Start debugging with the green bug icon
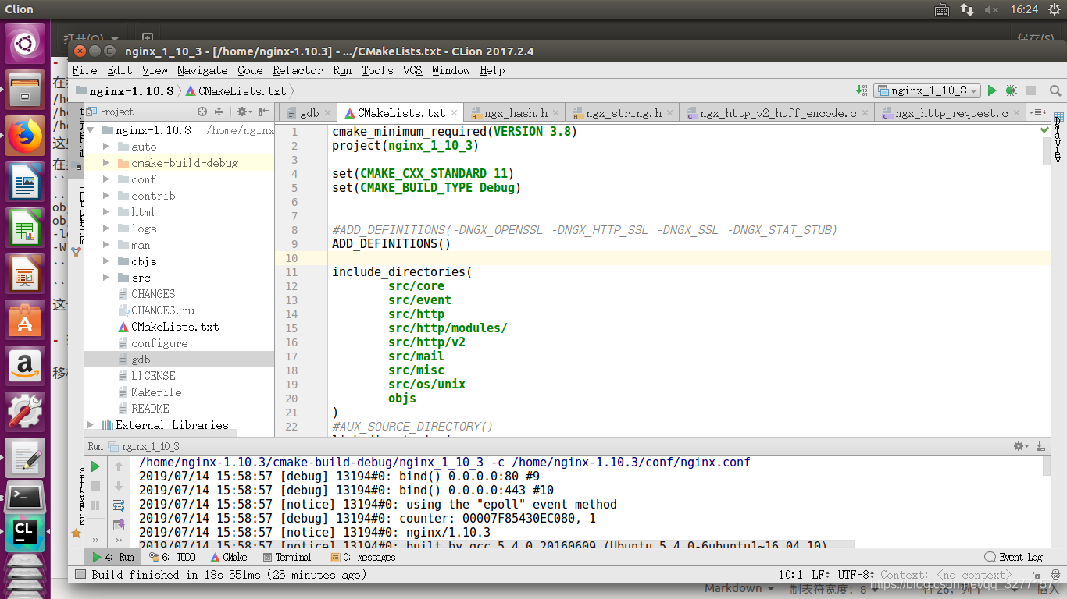The width and height of the screenshot is (1067, 599). 1011,90
